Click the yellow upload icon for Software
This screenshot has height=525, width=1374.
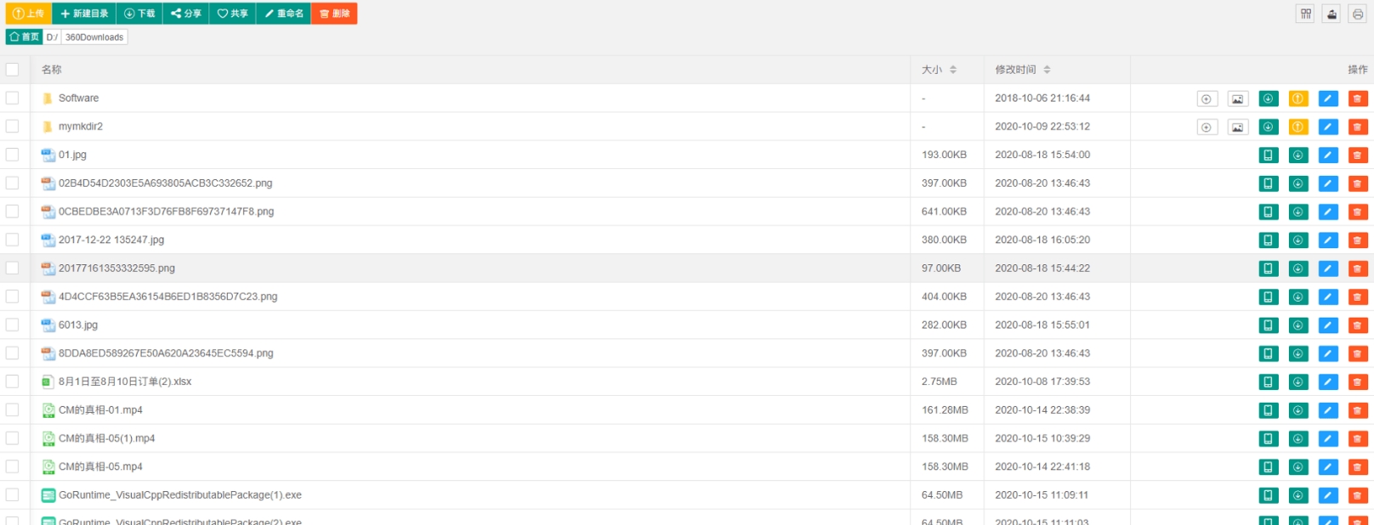pos(1298,99)
